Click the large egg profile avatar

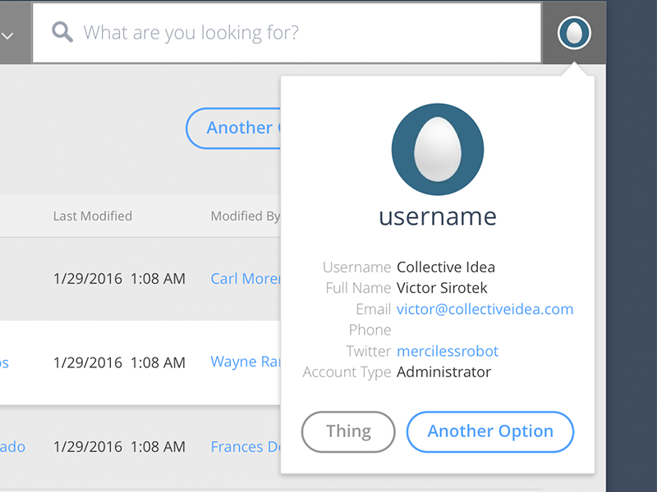tap(438, 149)
